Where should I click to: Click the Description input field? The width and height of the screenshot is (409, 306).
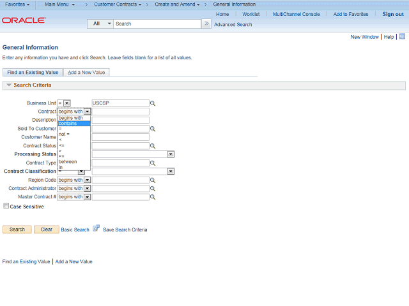point(121,120)
